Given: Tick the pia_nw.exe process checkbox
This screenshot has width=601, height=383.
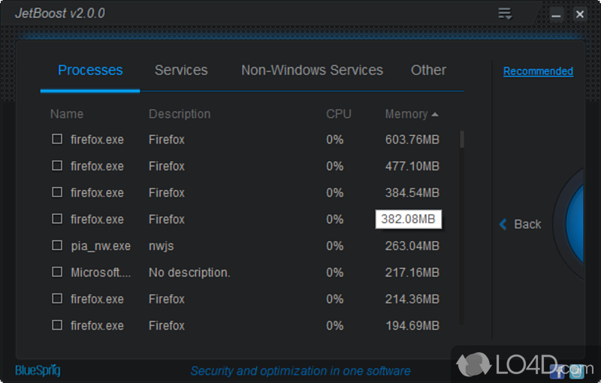Looking at the screenshot, I should [57, 246].
